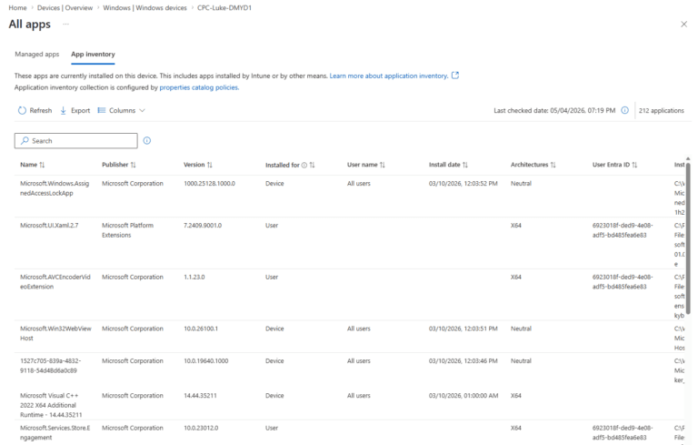Select Microsoft Visual C++ 2022 X64 Additional Runtime
This screenshot has width=698, height=445.
(51, 405)
